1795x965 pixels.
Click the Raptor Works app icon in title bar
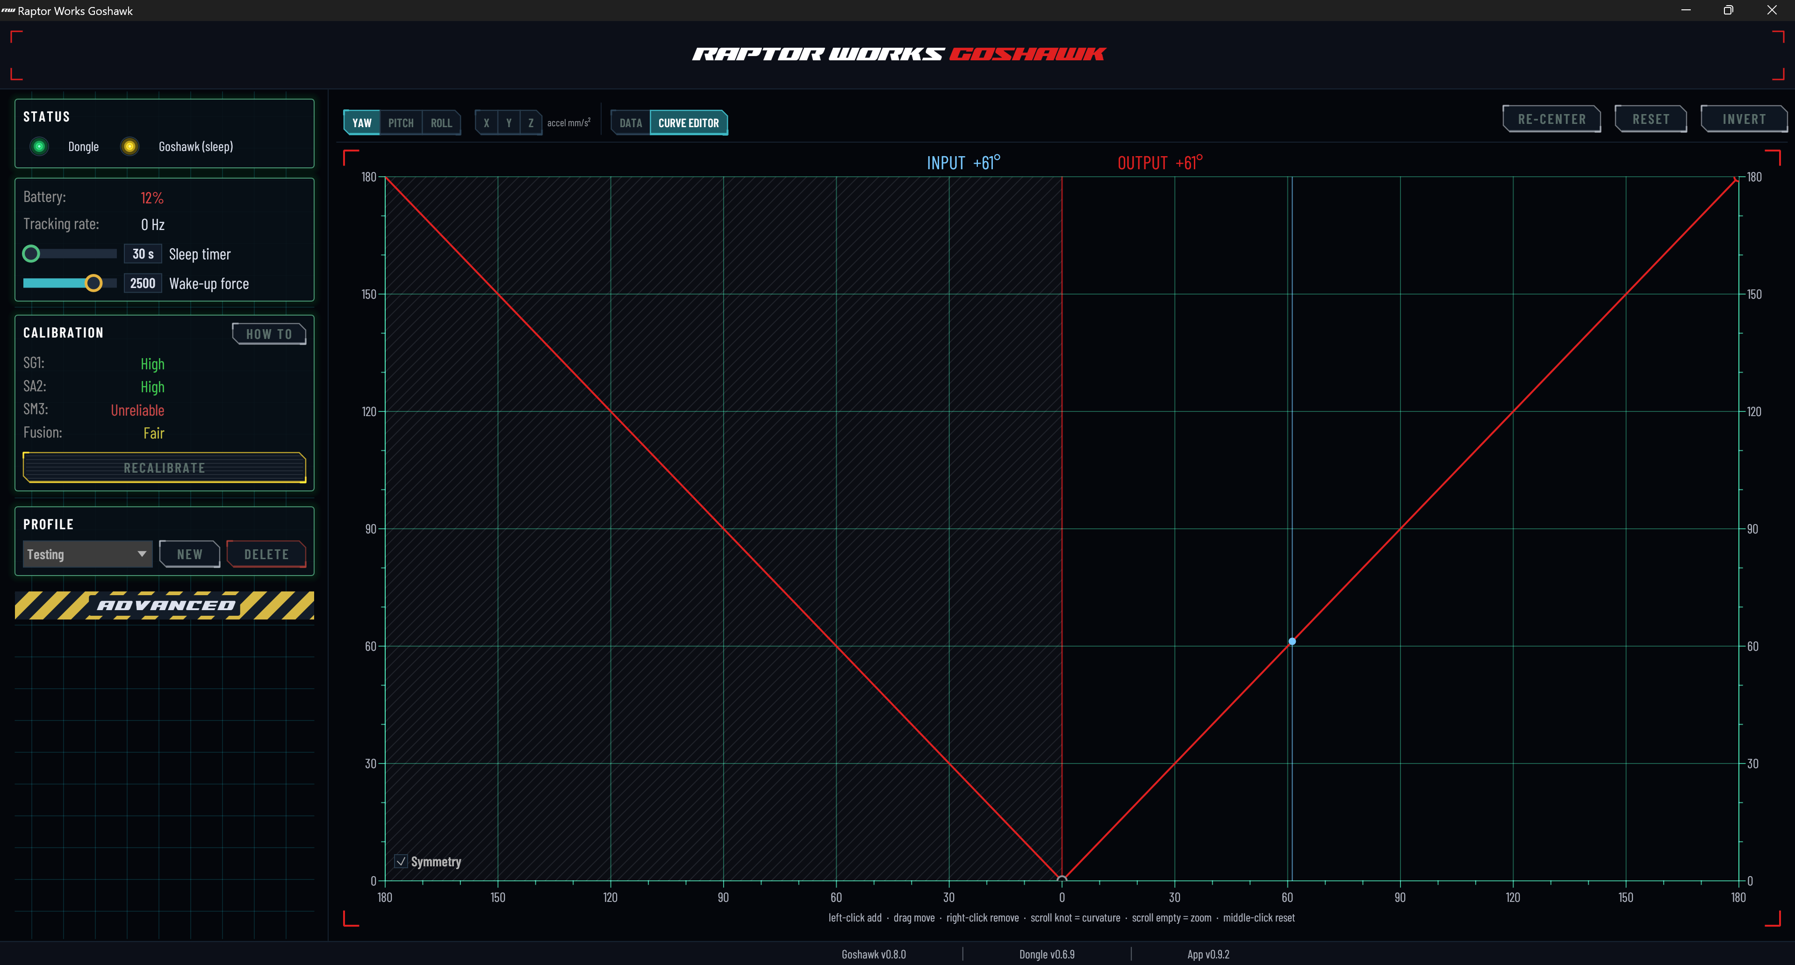tap(8, 10)
